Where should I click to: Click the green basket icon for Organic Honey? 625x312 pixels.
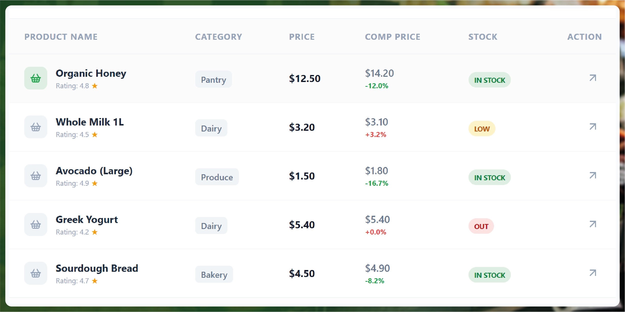click(36, 78)
